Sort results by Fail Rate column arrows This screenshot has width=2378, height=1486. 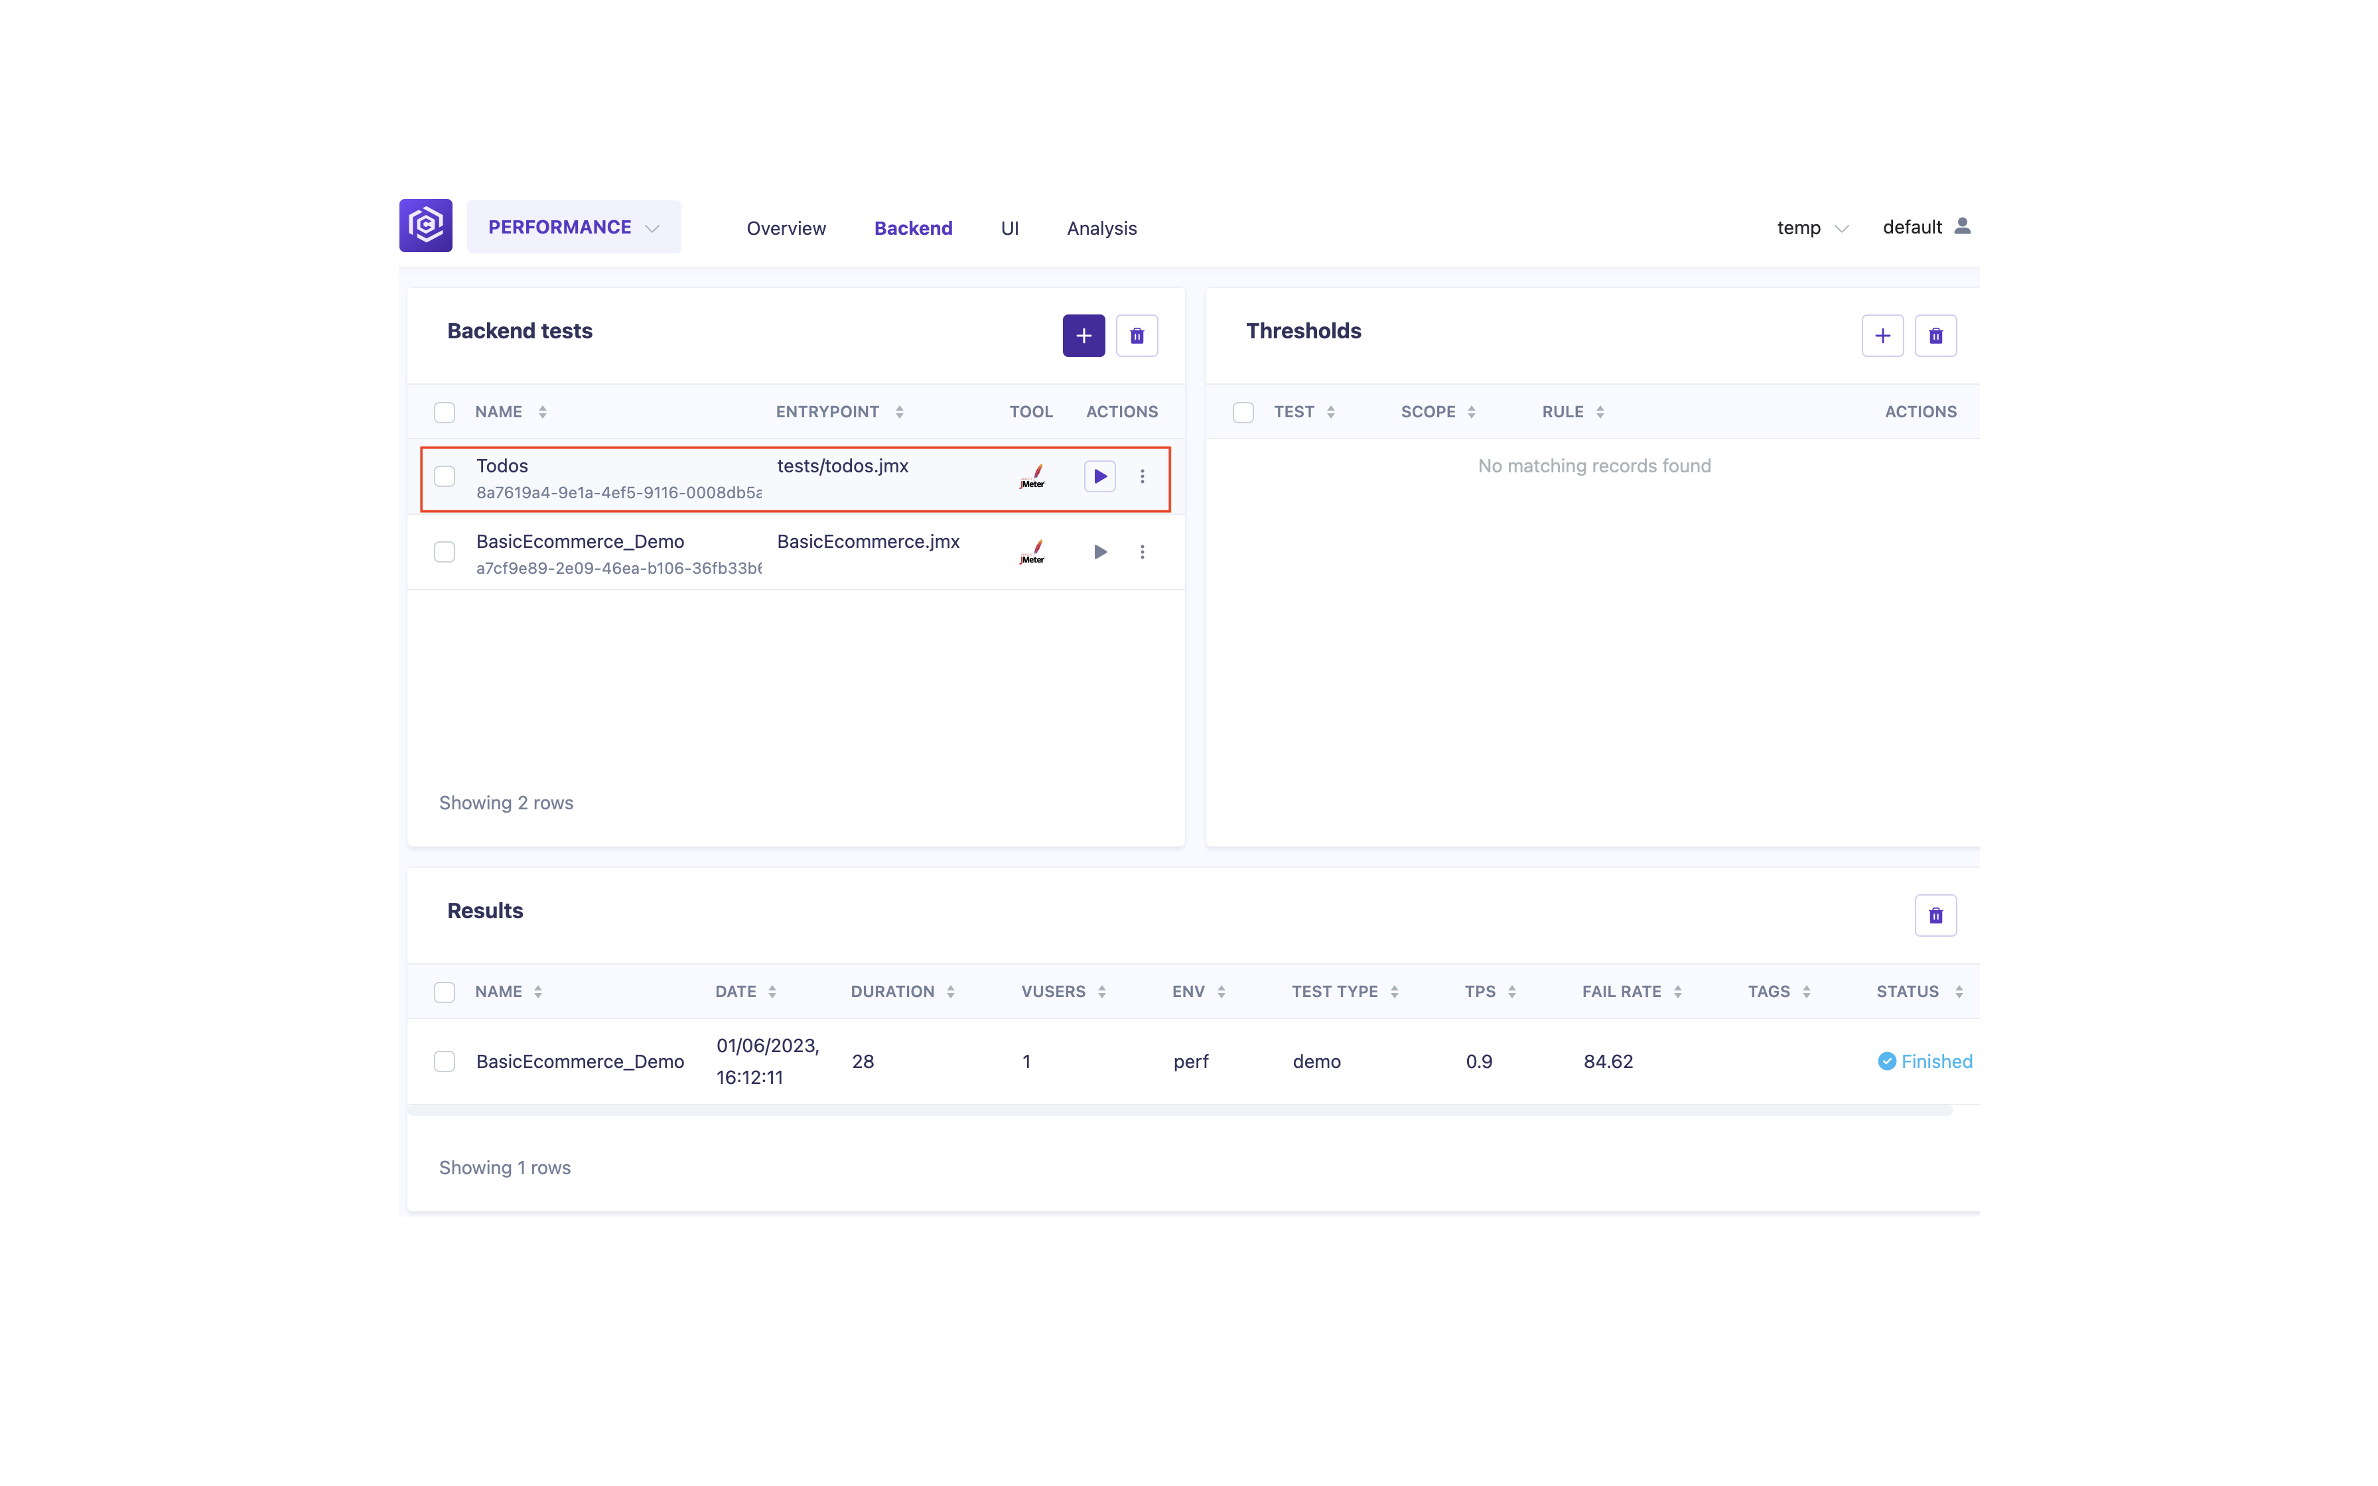point(1677,992)
